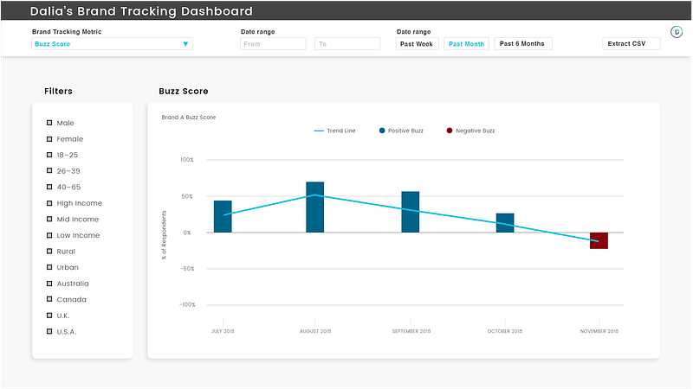Click the 'SEPTEMBER 2018' axis label

coord(411,331)
